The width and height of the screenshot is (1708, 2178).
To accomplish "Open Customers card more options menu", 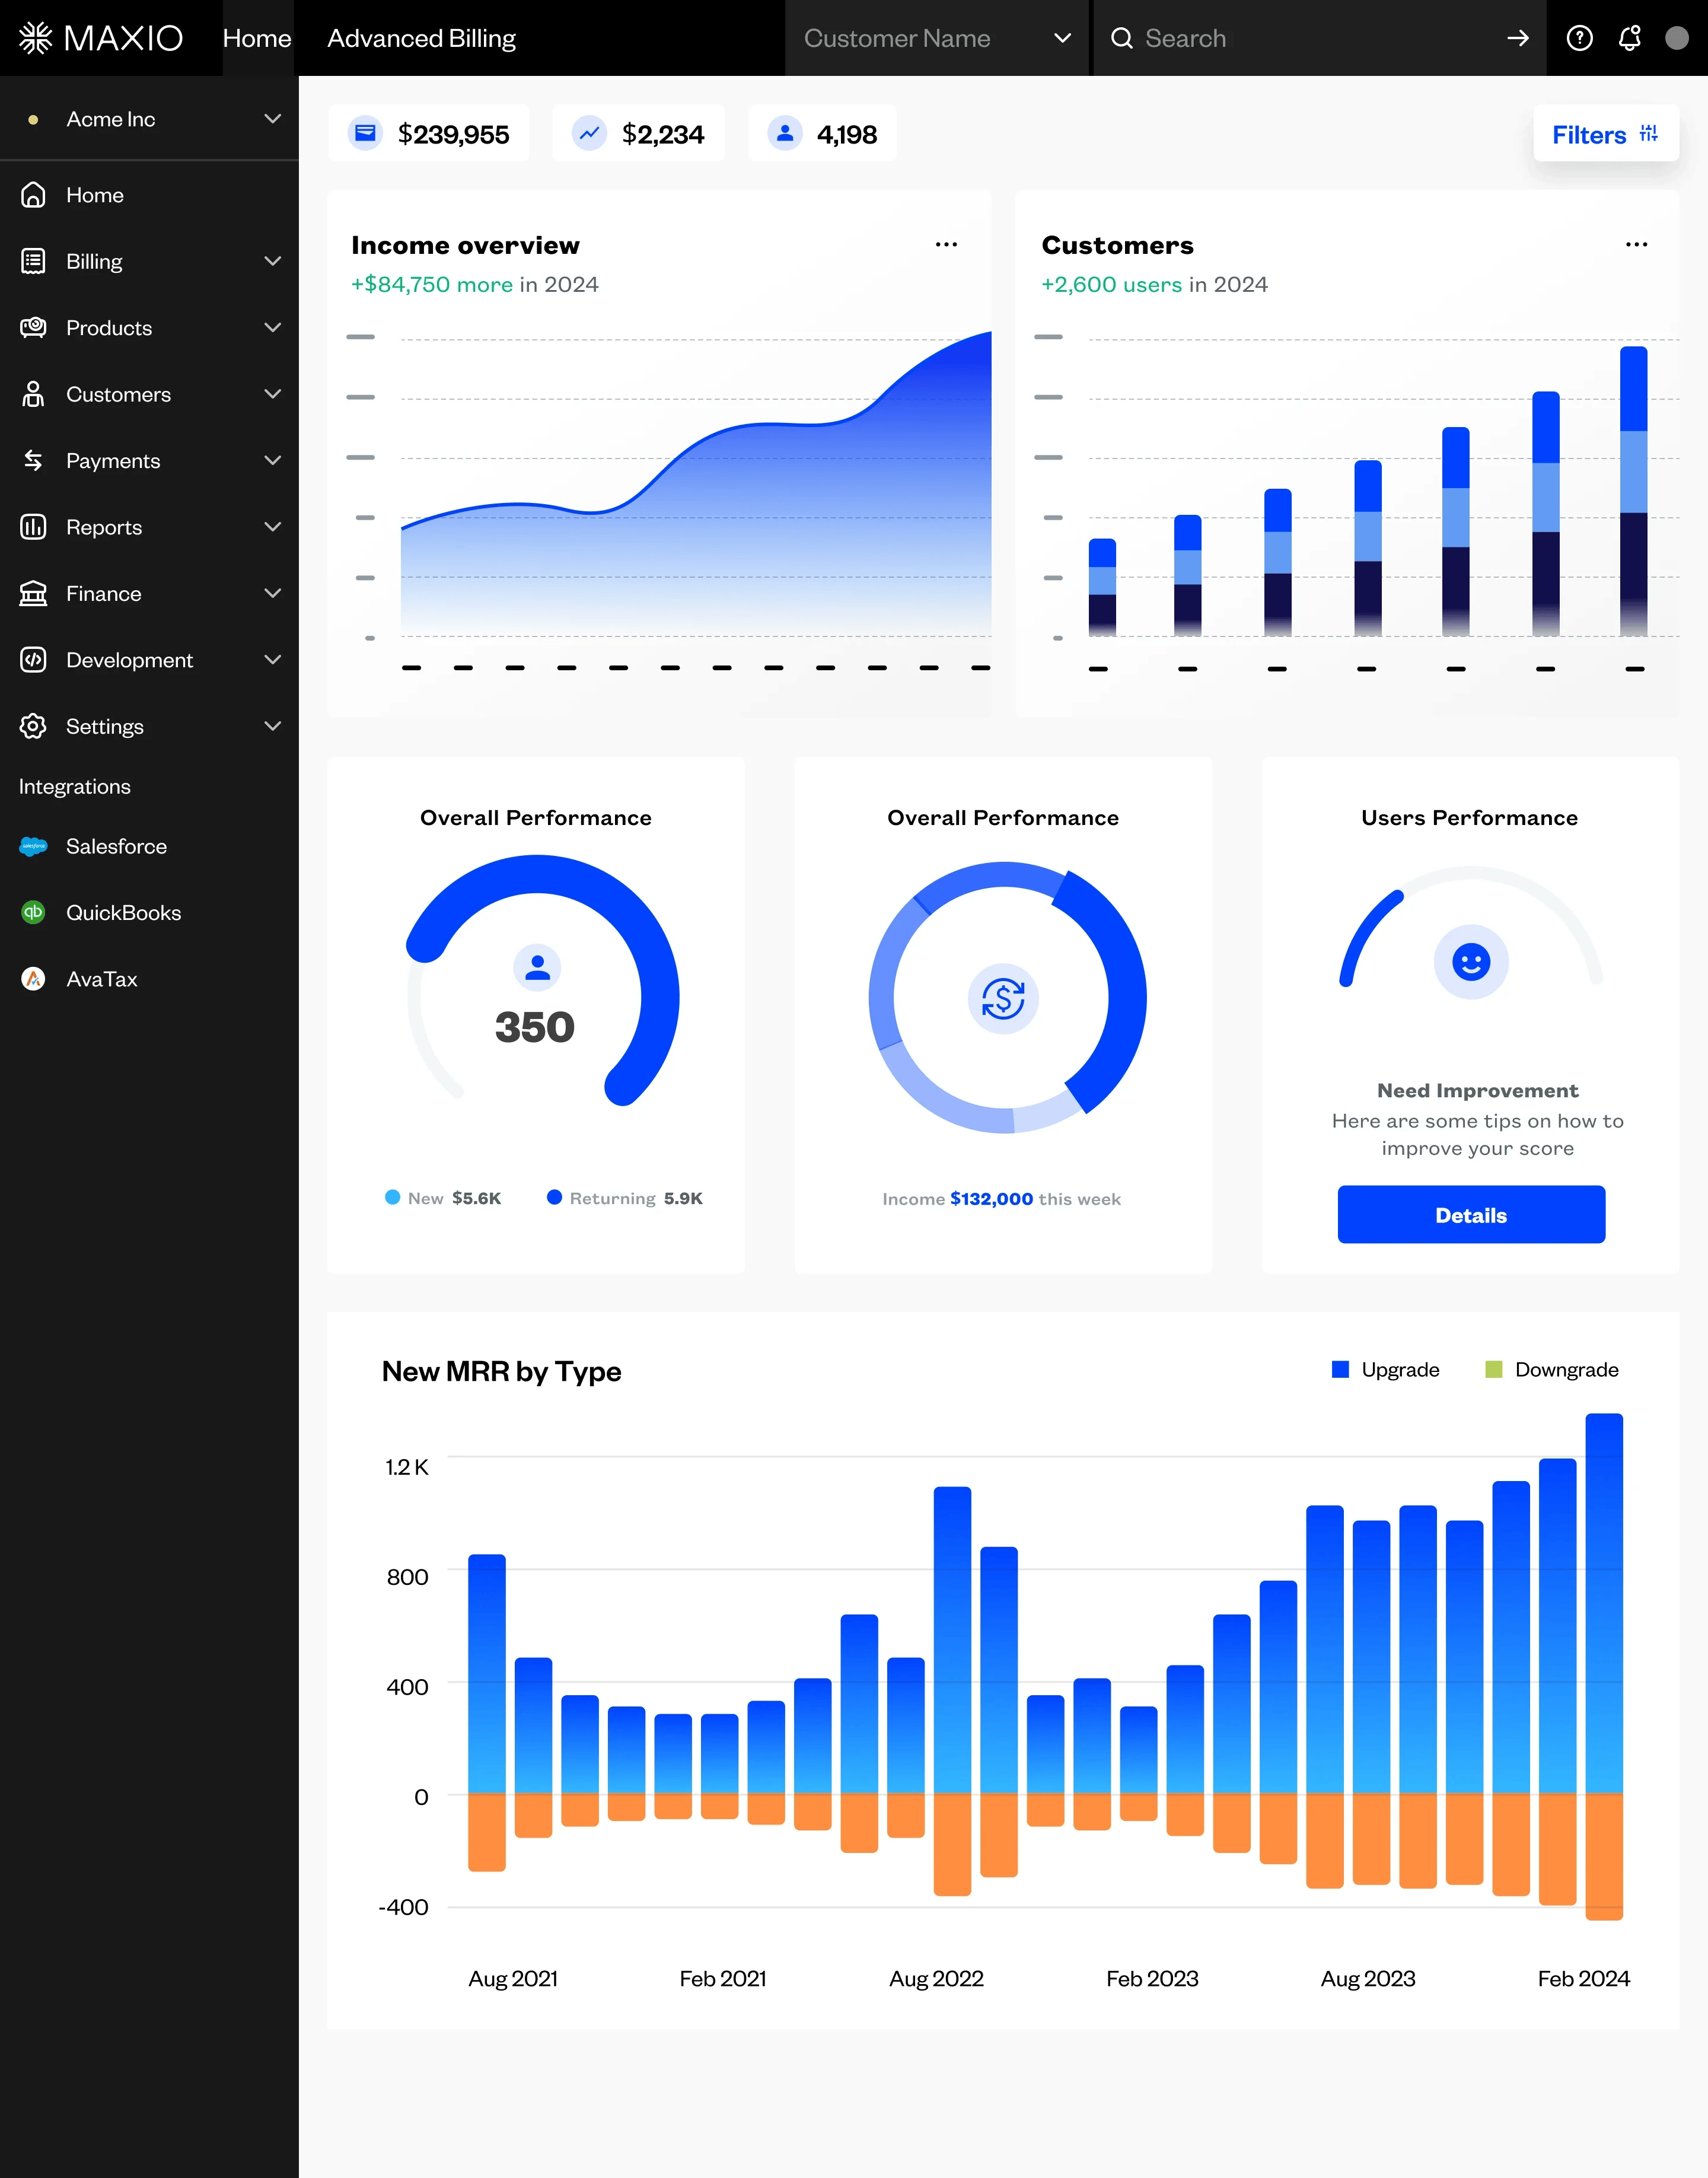I will (x=1636, y=244).
